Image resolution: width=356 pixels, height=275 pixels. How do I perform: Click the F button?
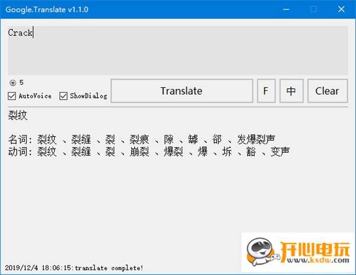[x=266, y=91]
